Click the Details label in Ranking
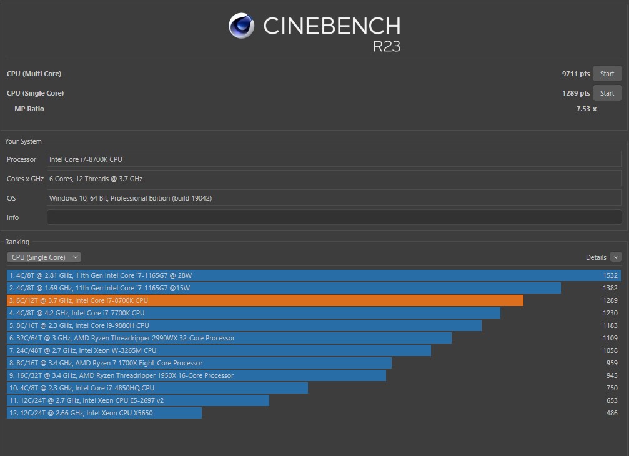The width and height of the screenshot is (629, 456). pos(596,257)
